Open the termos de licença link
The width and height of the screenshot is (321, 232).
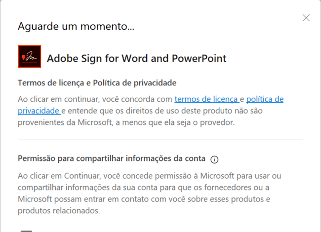206,99
